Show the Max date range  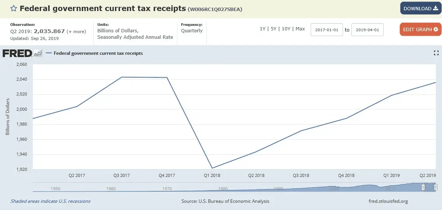click(300, 29)
